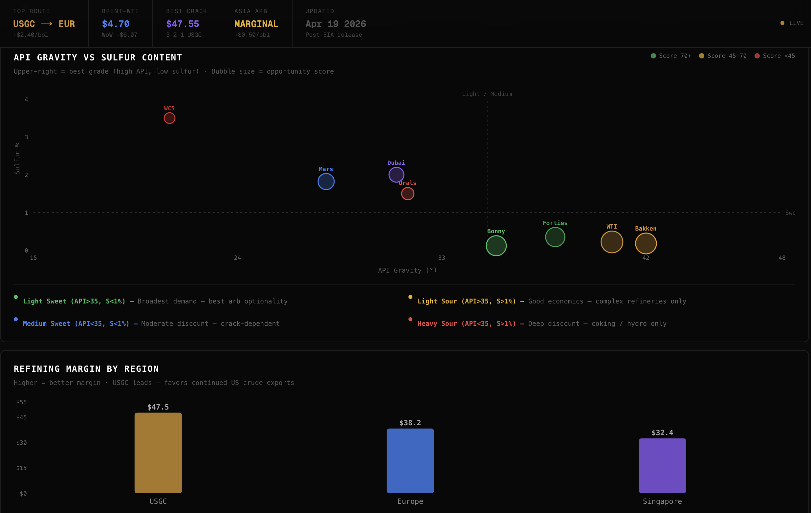Click the WTI bubble

612,242
